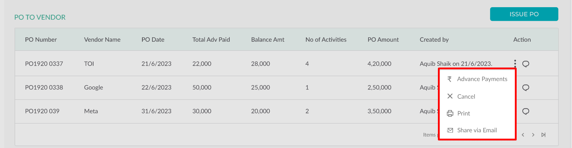
Task: Click the Vendor Name column header
Action: [x=102, y=40]
